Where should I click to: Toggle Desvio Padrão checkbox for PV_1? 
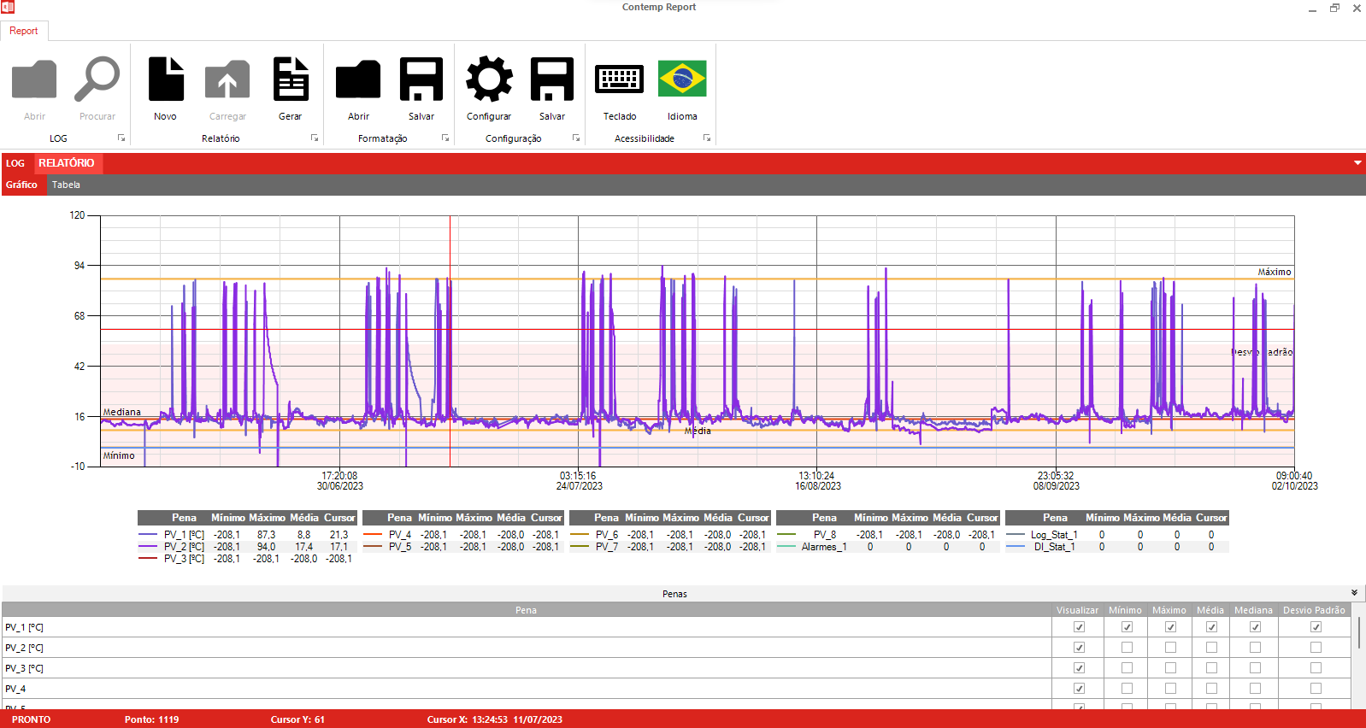pos(1316,627)
